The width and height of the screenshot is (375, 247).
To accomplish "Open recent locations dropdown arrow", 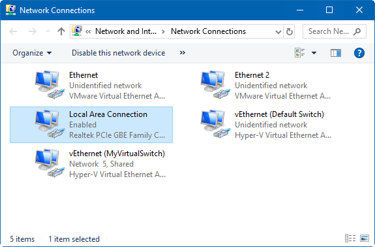I will point(48,31).
